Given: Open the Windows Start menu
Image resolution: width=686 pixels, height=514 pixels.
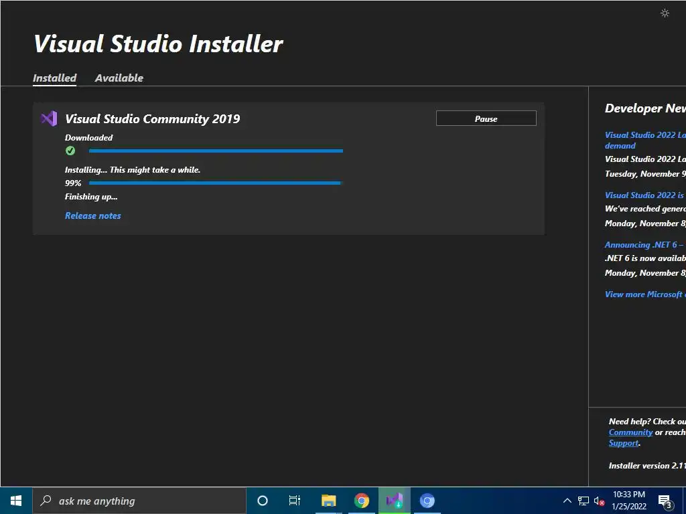Looking at the screenshot, I should (x=16, y=501).
